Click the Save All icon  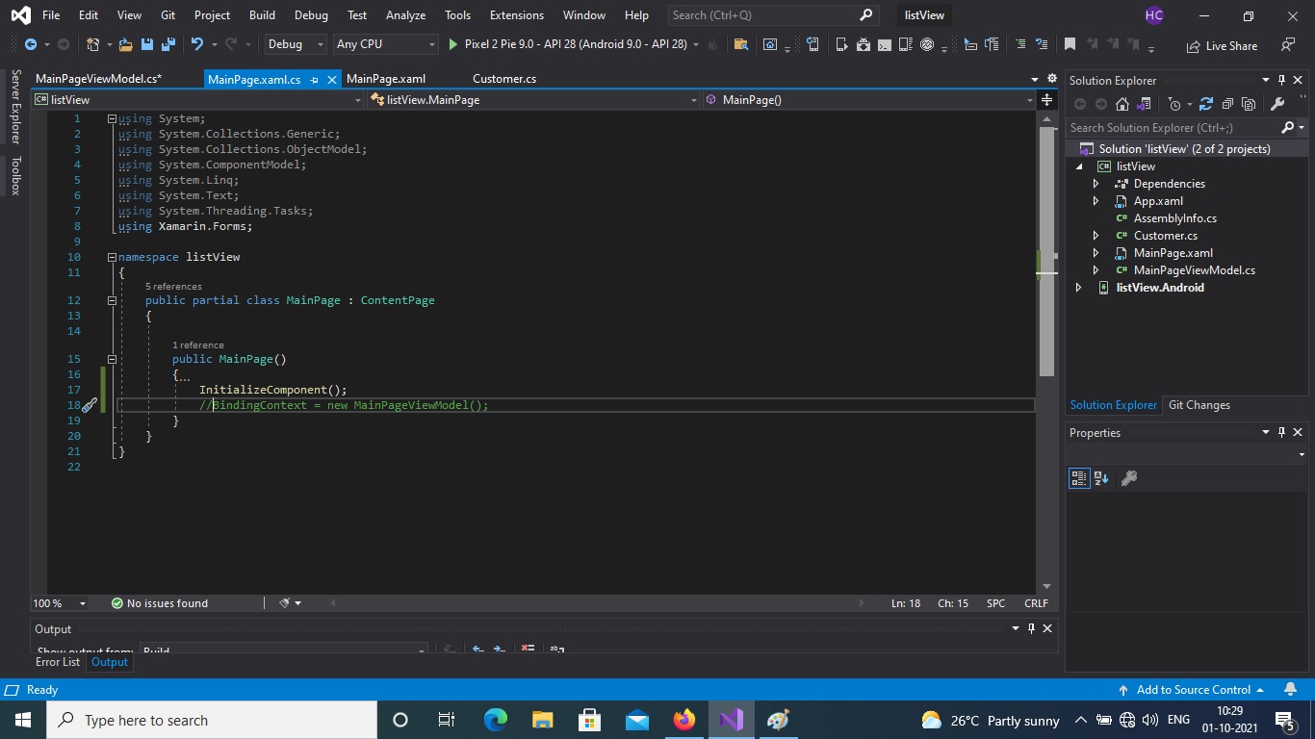(168, 44)
